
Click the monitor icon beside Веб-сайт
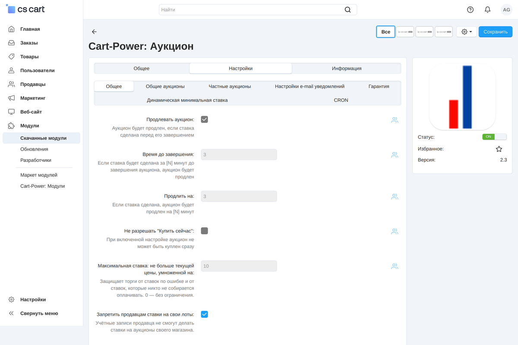pos(12,112)
